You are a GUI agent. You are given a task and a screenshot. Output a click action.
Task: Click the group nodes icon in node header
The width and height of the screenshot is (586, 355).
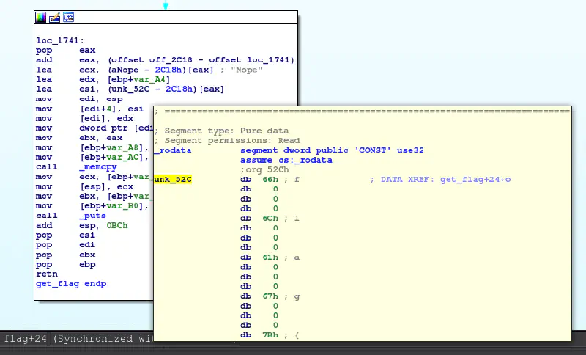[x=68, y=17]
